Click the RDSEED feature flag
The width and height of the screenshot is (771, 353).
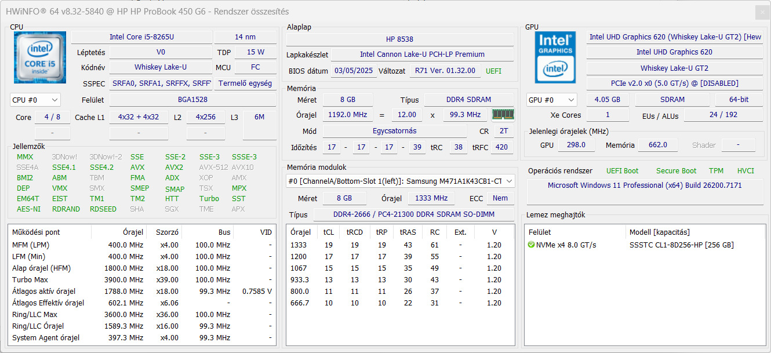point(103,209)
